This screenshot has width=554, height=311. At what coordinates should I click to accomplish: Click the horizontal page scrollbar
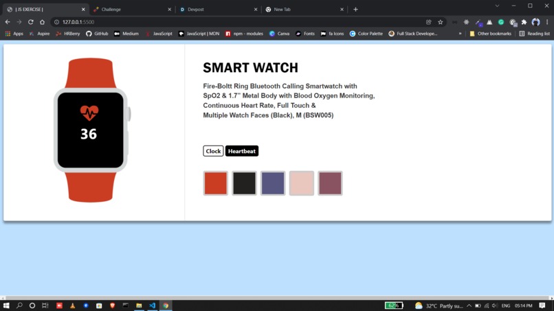(x=277, y=298)
